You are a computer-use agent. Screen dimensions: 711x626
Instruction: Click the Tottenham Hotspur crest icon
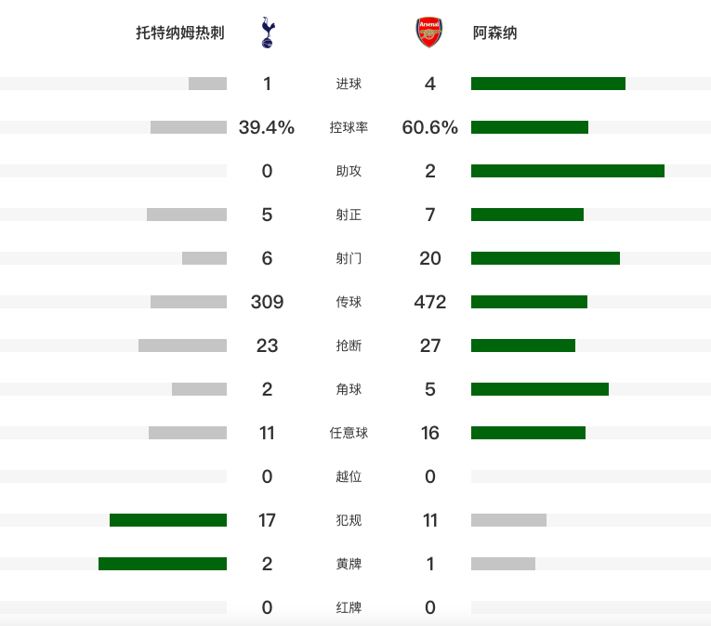click(x=268, y=33)
